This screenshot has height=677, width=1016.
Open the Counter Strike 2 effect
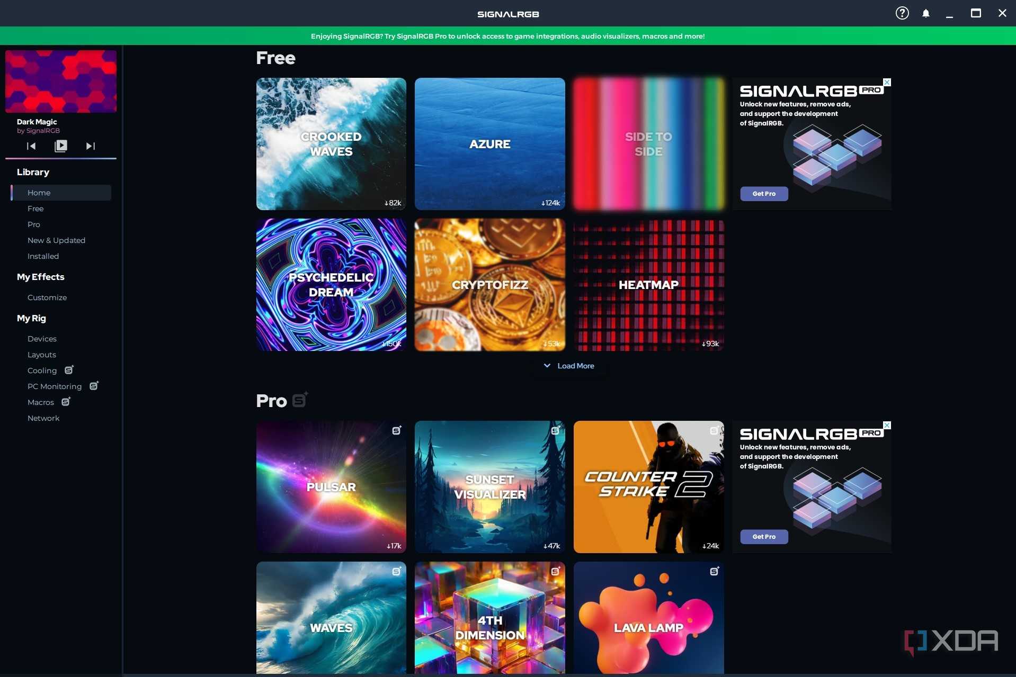click(649, 487)
